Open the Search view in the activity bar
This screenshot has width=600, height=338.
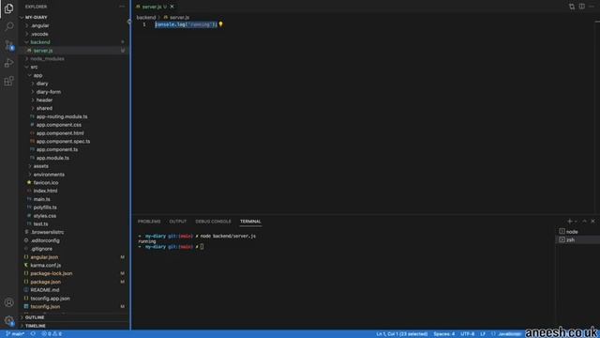(x=8, y=26)
